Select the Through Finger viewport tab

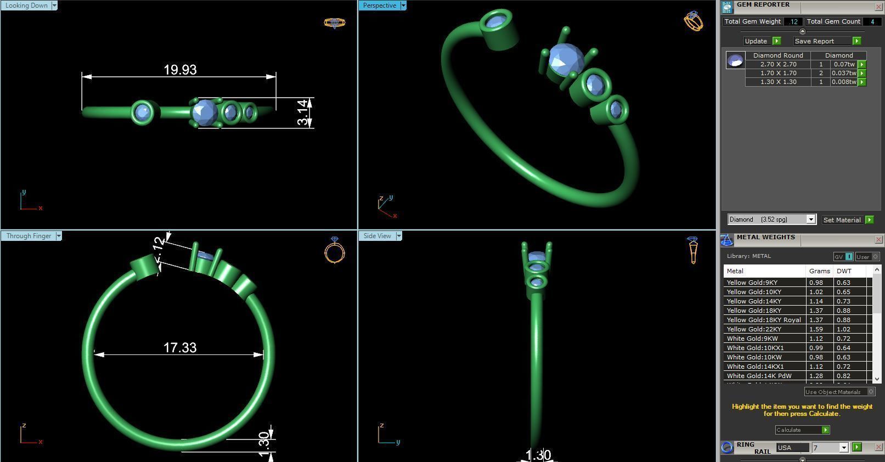tap(28, 236)
